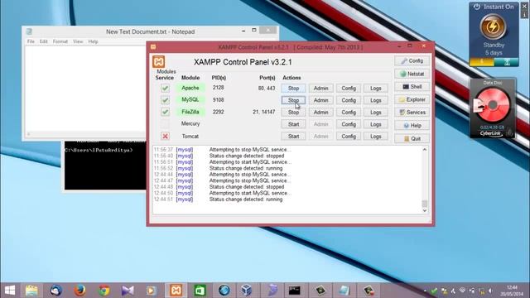The width and height of the screenshot is (530, 298).
Task: Open FileZilla Admin
Action: [320, 113]
